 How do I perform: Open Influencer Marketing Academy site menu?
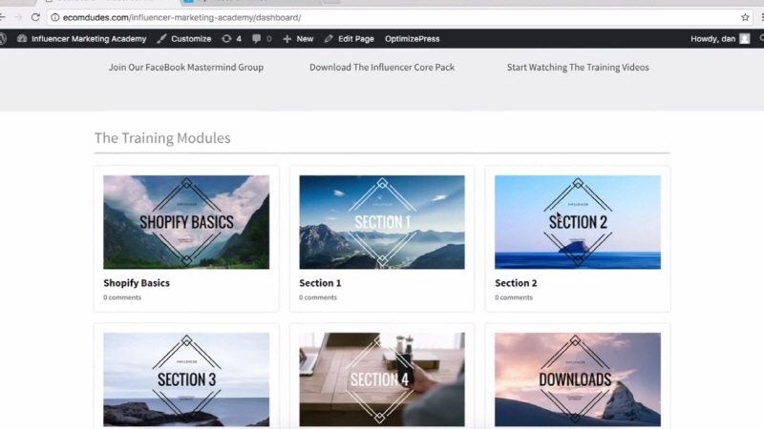(x=82, y=39)
